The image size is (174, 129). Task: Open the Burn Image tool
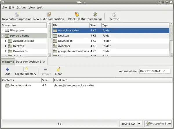pos(95,14)
